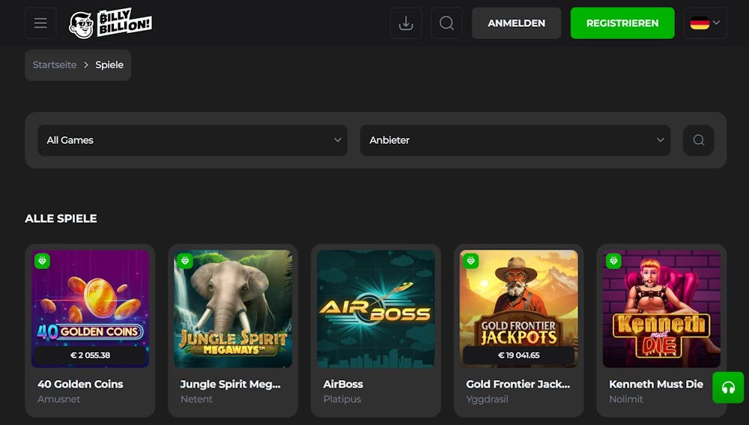Go to Startseite breadcrumb link
The height and width of the screenshot is (425, 749).
[x=55, y=64]
